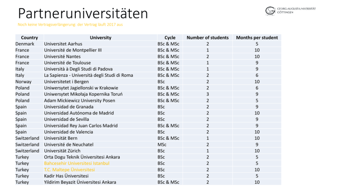Select the Universitet Aarhus row entry
347x195 pixels.
(x=63, y=44)
